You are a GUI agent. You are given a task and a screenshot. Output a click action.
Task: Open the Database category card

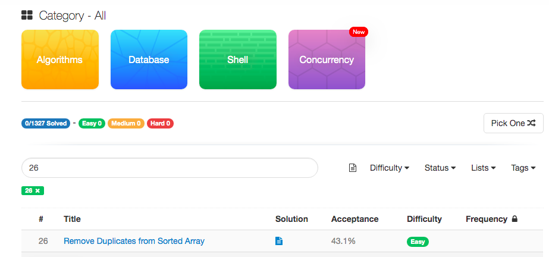(x=149, y=59)
